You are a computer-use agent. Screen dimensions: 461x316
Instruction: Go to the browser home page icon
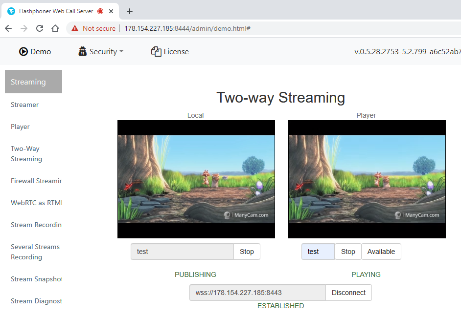pyautogui.click(x=55, y=28)
